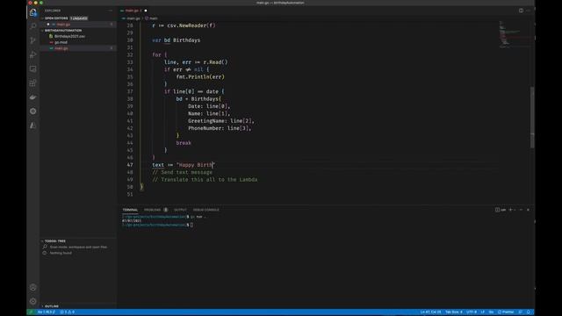The height and width of the screenshot is (316, 562).
Task: Click line number 47 in the gutter
Action: [130, 165]
